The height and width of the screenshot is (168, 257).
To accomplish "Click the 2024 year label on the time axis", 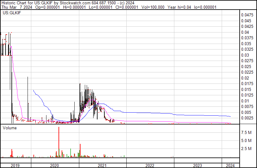I will click(x=230, y=166).
